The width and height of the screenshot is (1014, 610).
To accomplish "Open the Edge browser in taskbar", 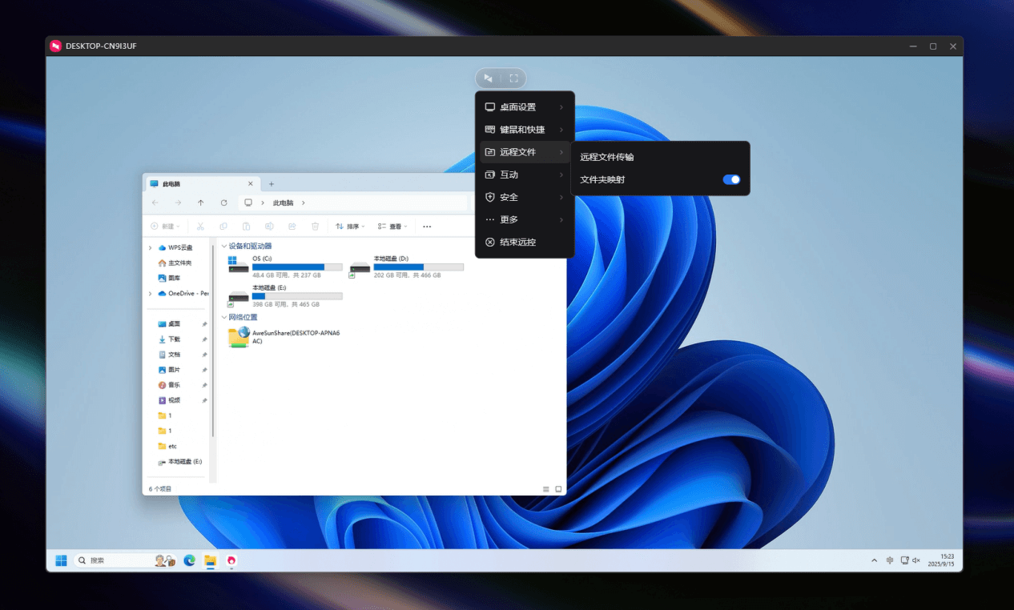I will (190, 560).
